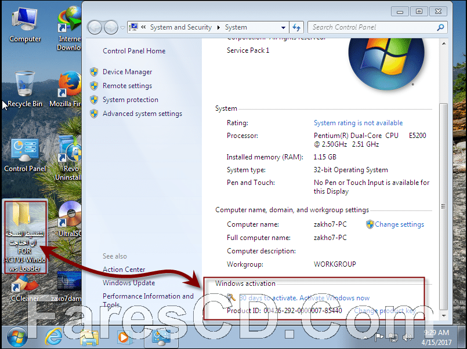
Task: Open Advanced system settings
Action: 142,114
